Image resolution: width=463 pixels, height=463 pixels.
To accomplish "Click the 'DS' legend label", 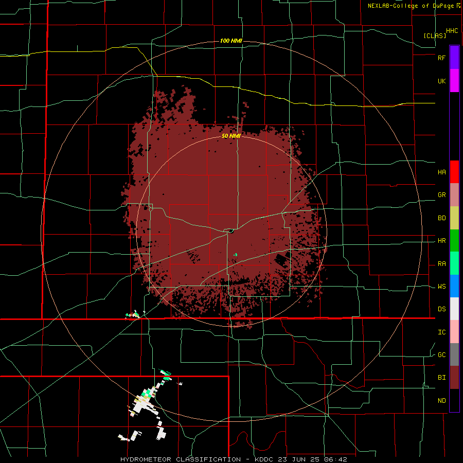I will click(x=441, y=309).
